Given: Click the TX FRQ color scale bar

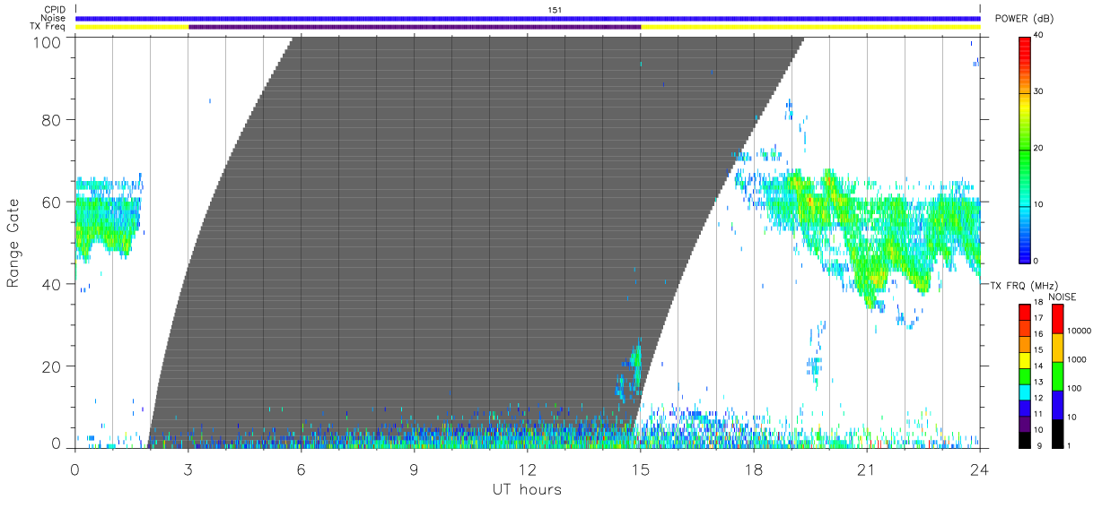Looking at the screenshot, I should tap(1025, 375).
